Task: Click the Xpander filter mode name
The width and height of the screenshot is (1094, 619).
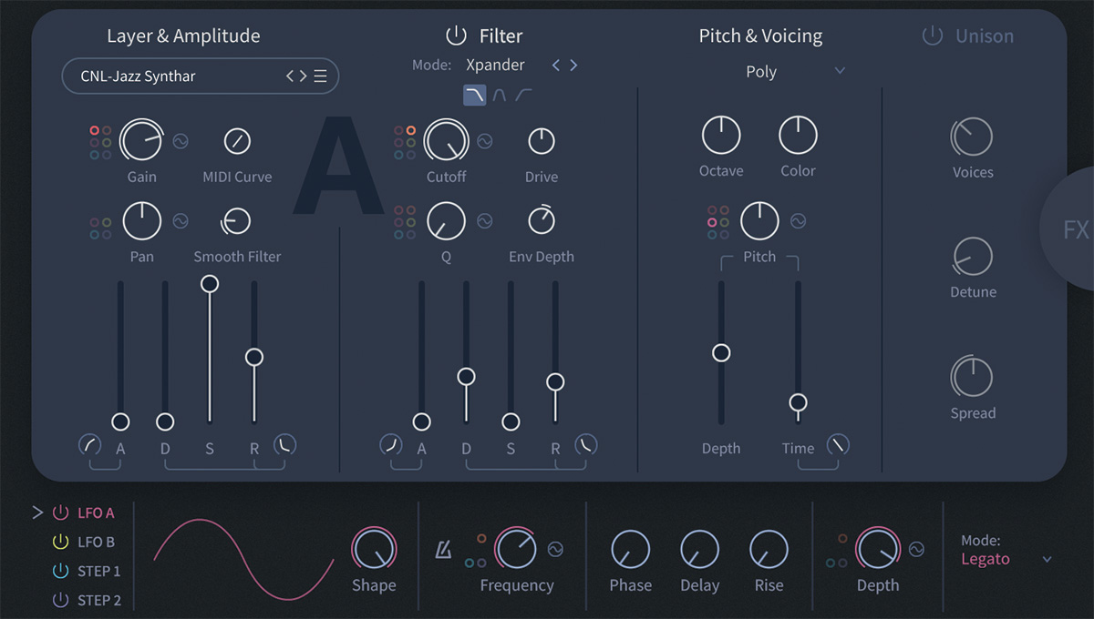Action: click(495, 66)
